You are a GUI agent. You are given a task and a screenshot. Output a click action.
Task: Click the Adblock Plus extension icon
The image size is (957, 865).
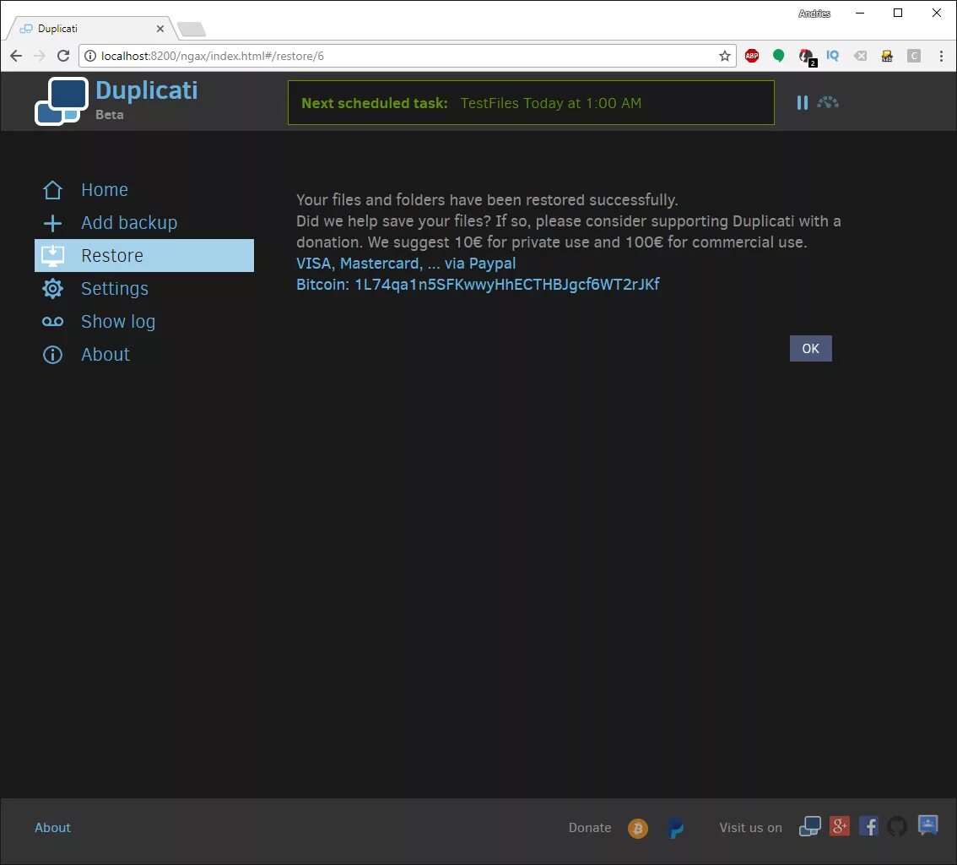pyautogui.click(x=752, y=56)
